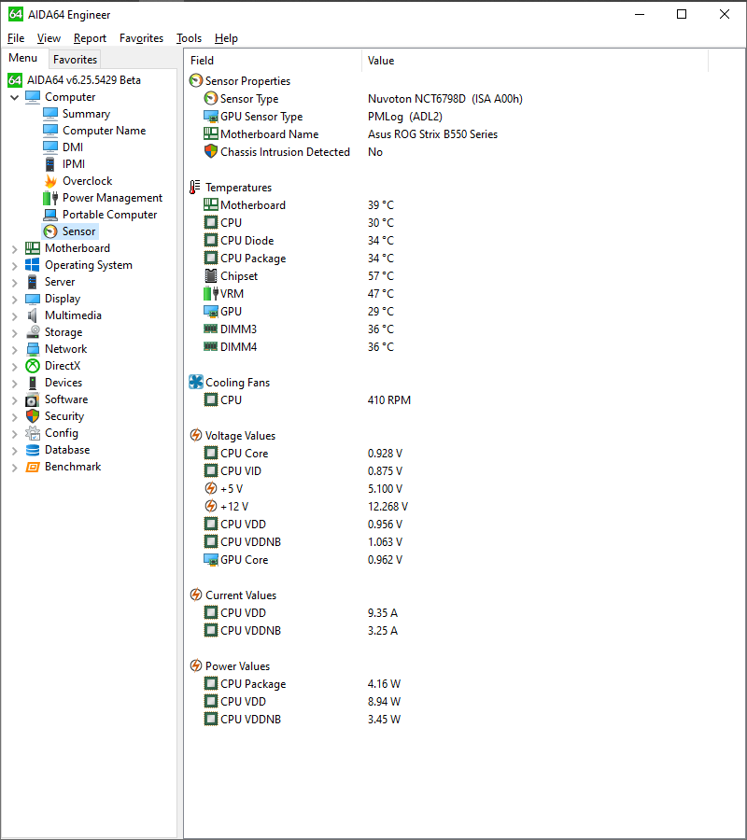Click the Storage drive icon

tap(33, 331)
